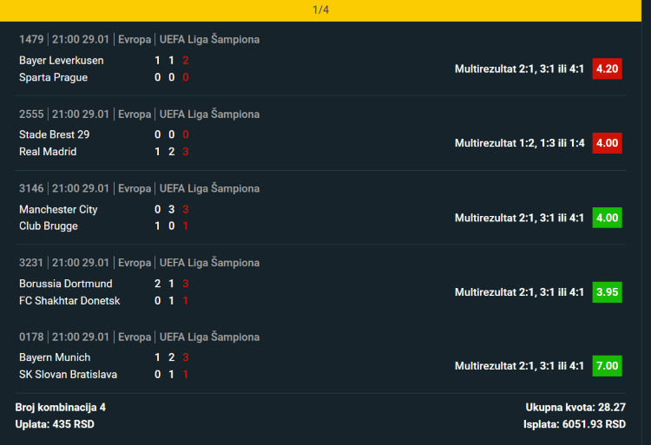651x445 pixels.
Task: Click the green 4.00 odds for Manchester City match
Action: tap(607, 218)
